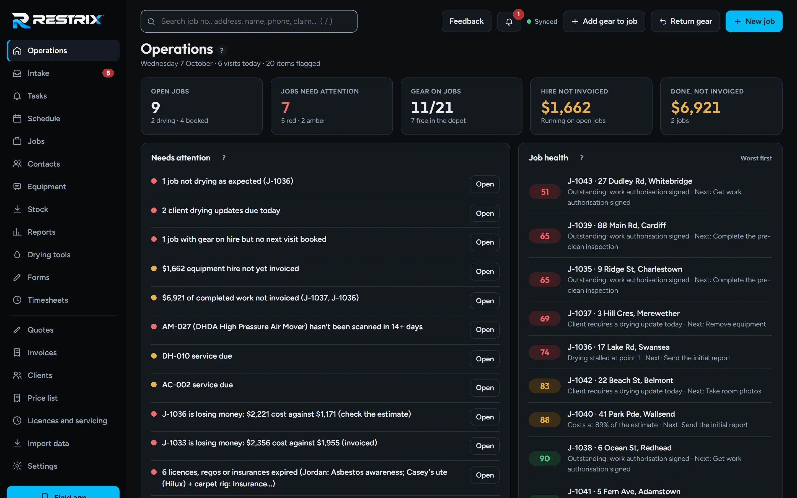This screenshot has height=498, width=797.
Task: Click the Restrix logo
Action: (58, 20)
